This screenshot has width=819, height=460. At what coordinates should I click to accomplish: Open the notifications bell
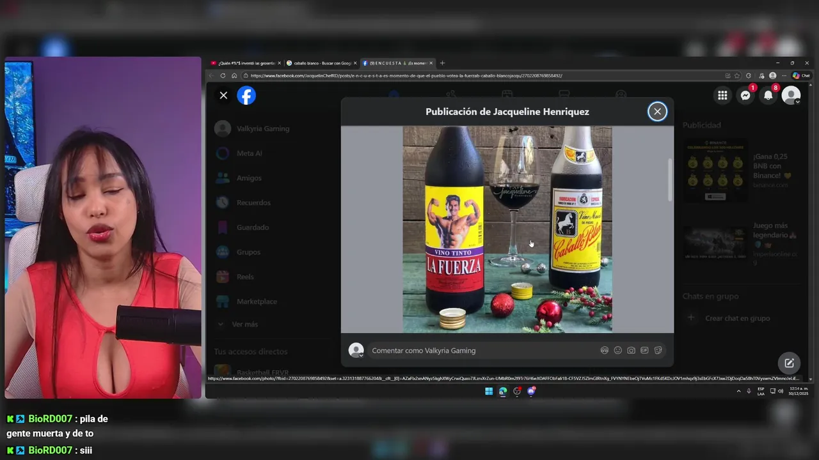pyautogui.click(x=768, y=95)
